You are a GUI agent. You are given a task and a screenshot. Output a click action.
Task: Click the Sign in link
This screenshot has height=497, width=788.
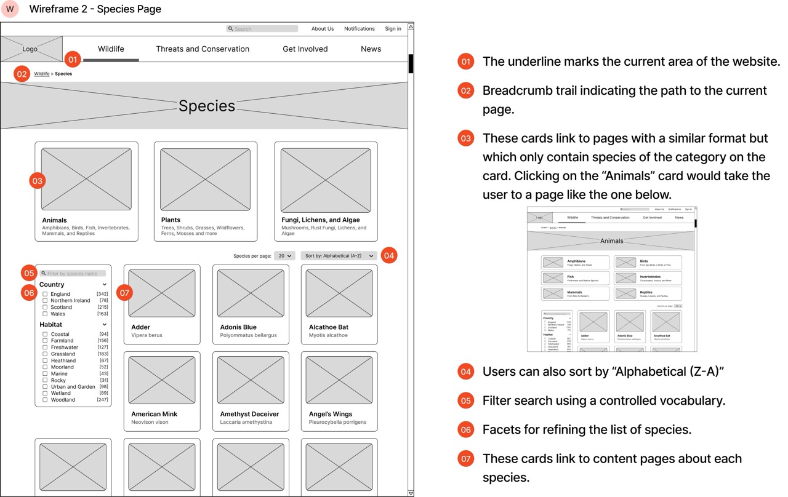(x=393, y=28)
